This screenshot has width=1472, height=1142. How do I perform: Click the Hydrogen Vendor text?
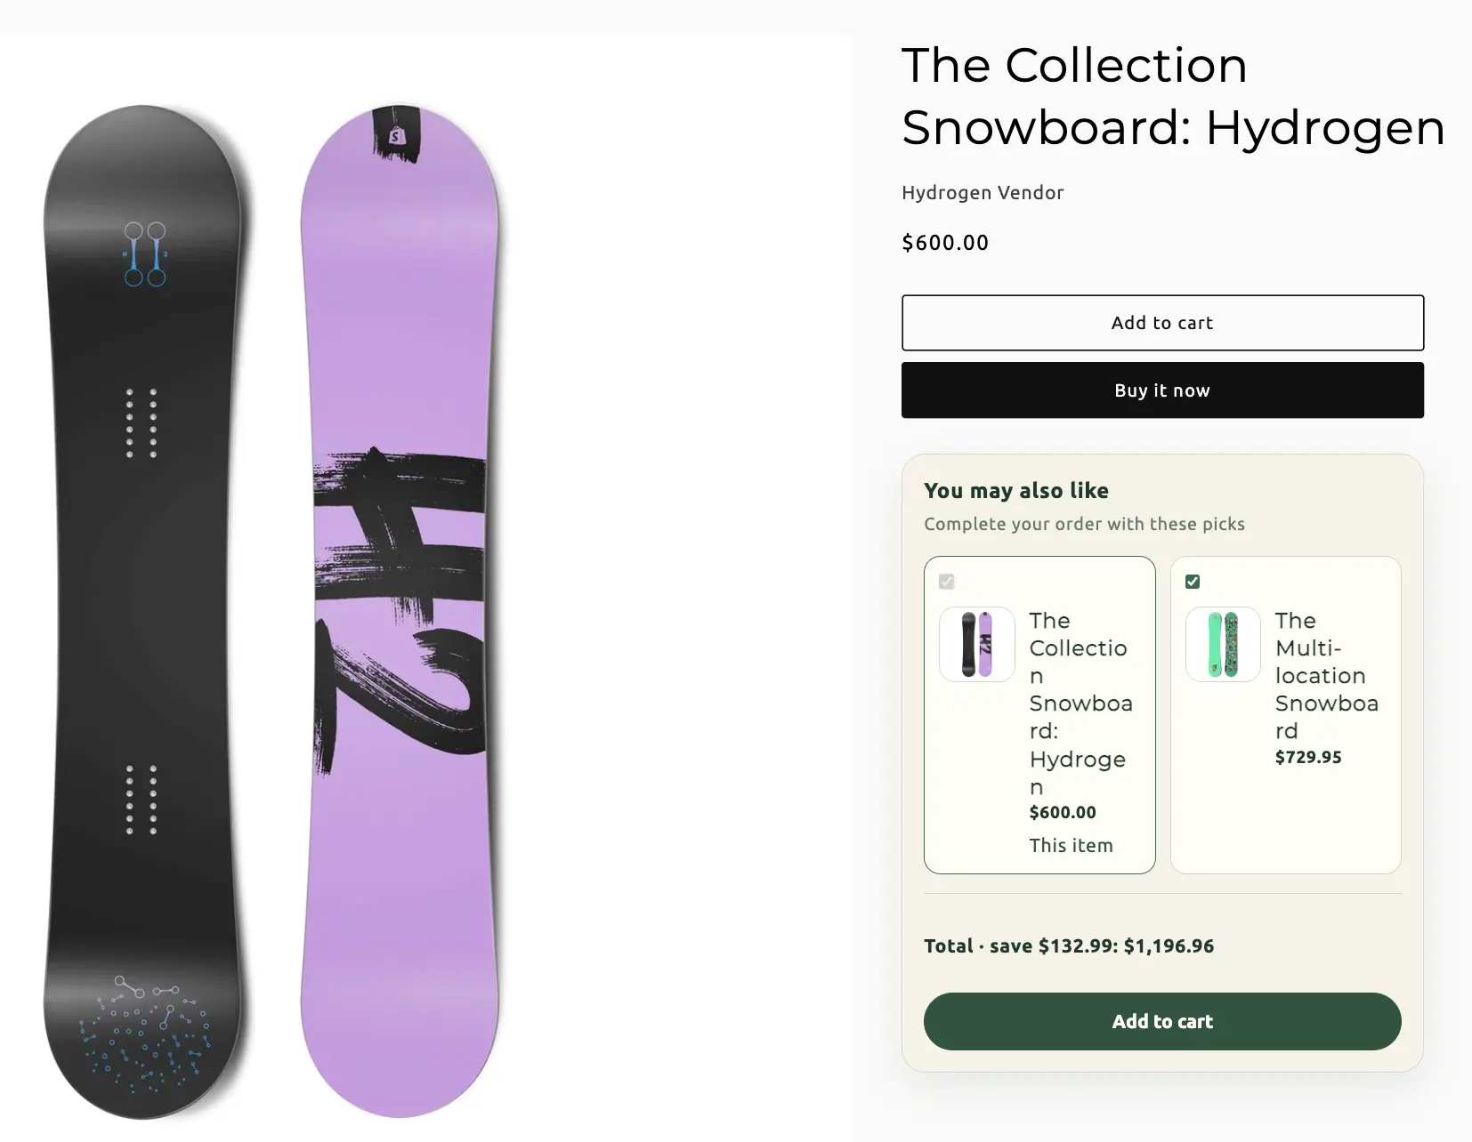coord(983,193)
